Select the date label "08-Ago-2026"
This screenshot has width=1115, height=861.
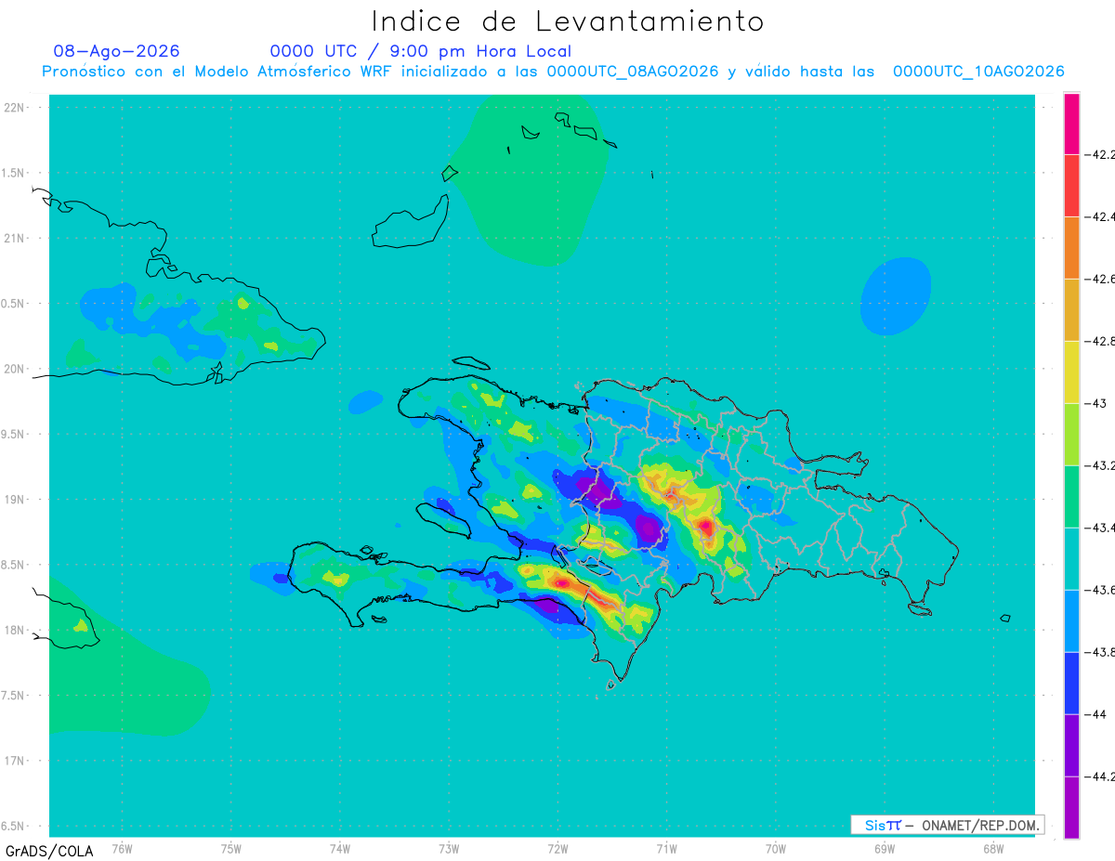pos(116,51)
